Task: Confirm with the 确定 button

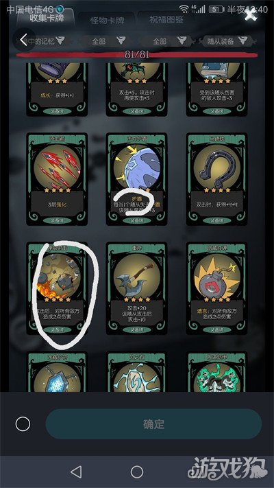Action: [153, 424]
